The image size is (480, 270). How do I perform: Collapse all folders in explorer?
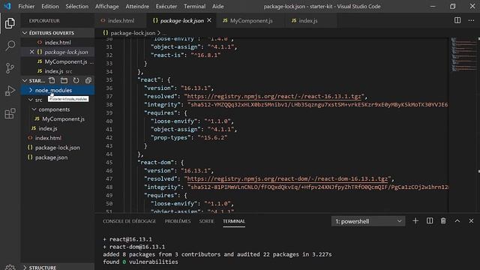88,80
